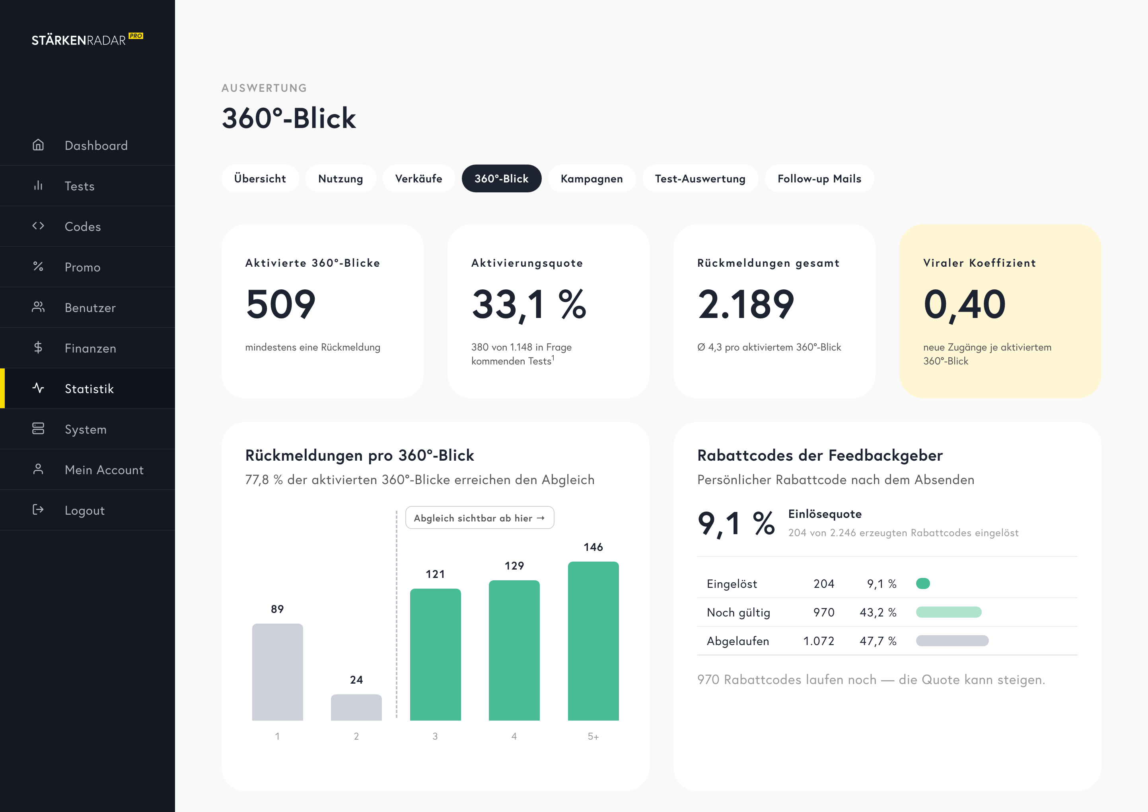This screenshot has width=1148, height=812.
Task: Switch to the Übersicht tab
Action: (x=260, y=178)
